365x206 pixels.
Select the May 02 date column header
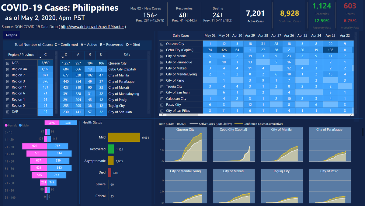(x=210, y=35)
